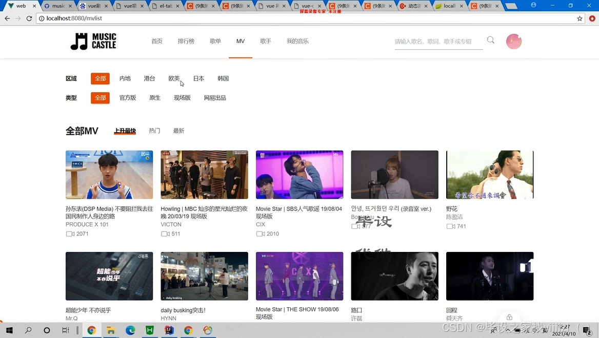Viewport: 599px width, 338px height.
Task: Go to the 排行榜 page
Action: click(x=186, y=41)
